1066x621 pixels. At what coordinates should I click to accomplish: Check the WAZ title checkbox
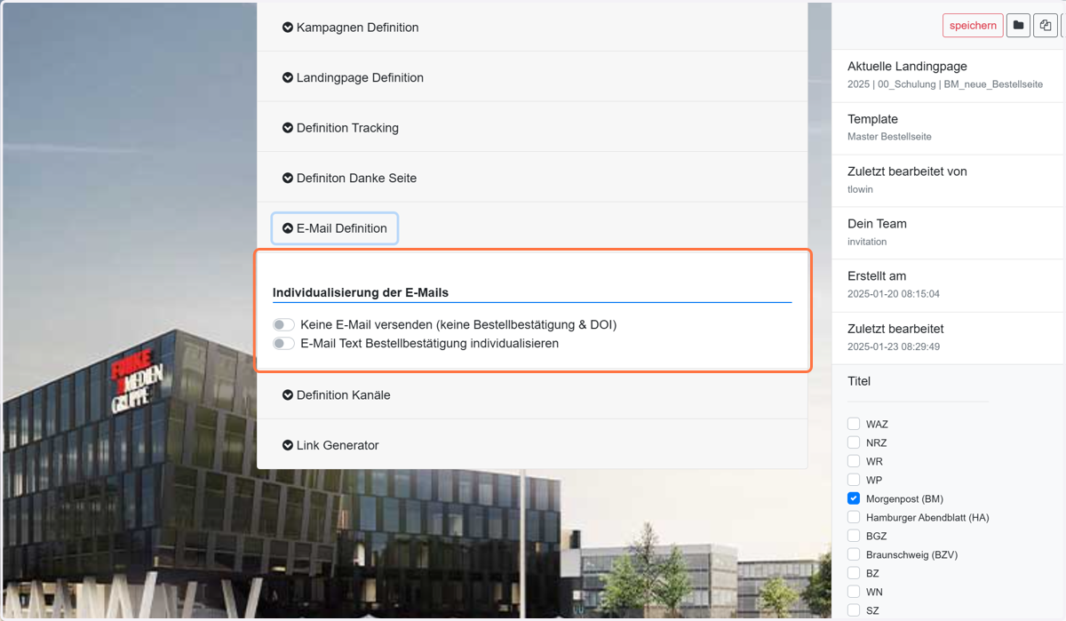(x=854, y=424)
